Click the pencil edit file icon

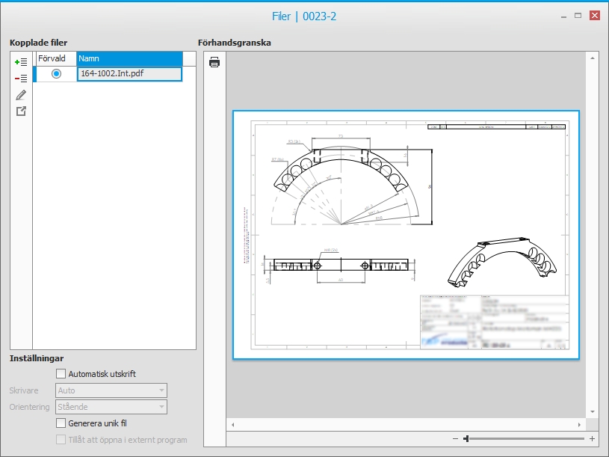coord(21,95)
